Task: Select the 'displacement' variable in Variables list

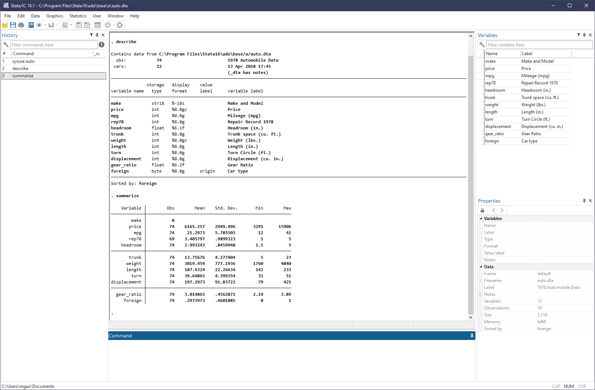Action: (498, 126)
